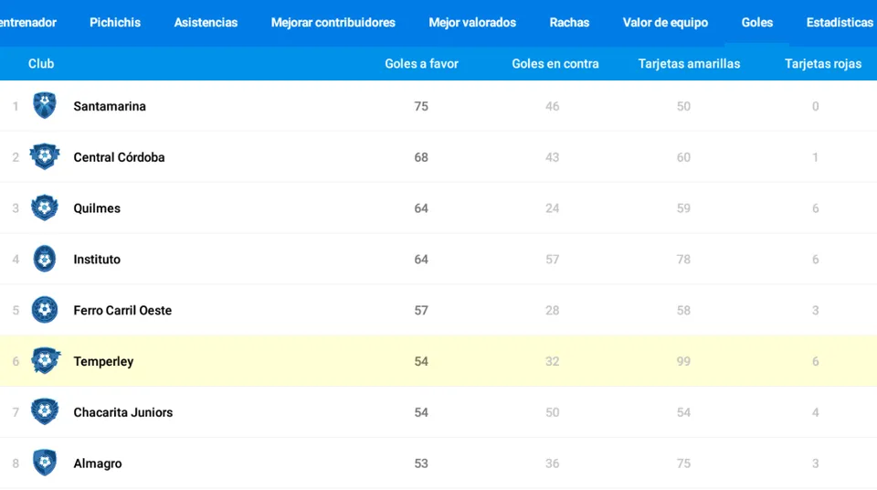Click rank number 6 beside Temperley
This screenshot has height=490, width=877.
16,361
